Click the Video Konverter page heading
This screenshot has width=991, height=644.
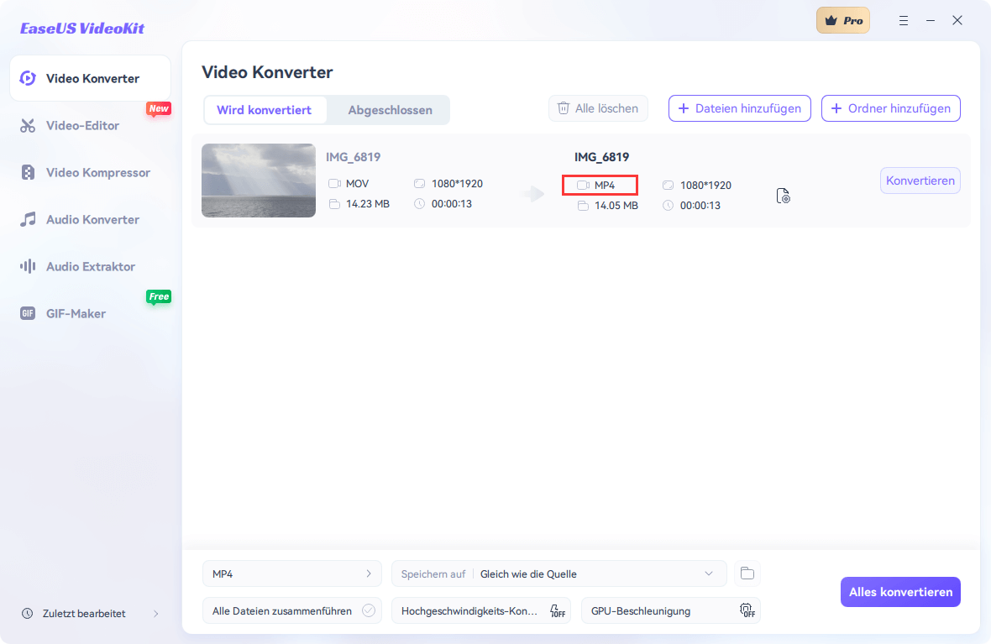[267, 73]
